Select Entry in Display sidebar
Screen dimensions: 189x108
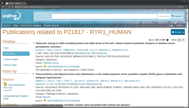click(x=6, y=48)
